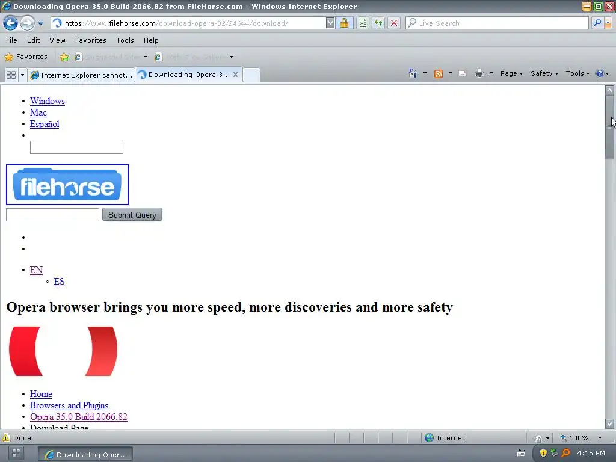Click the Internet zone globe icon
616x462 pixels.
point(430,438)
